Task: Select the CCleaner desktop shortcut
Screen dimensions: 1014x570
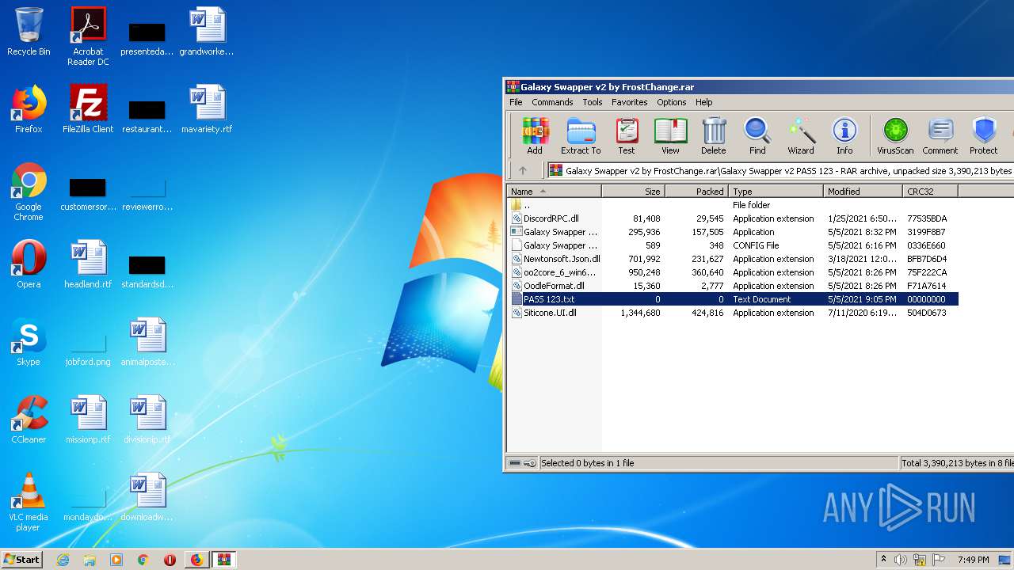Action: point(29,420)
